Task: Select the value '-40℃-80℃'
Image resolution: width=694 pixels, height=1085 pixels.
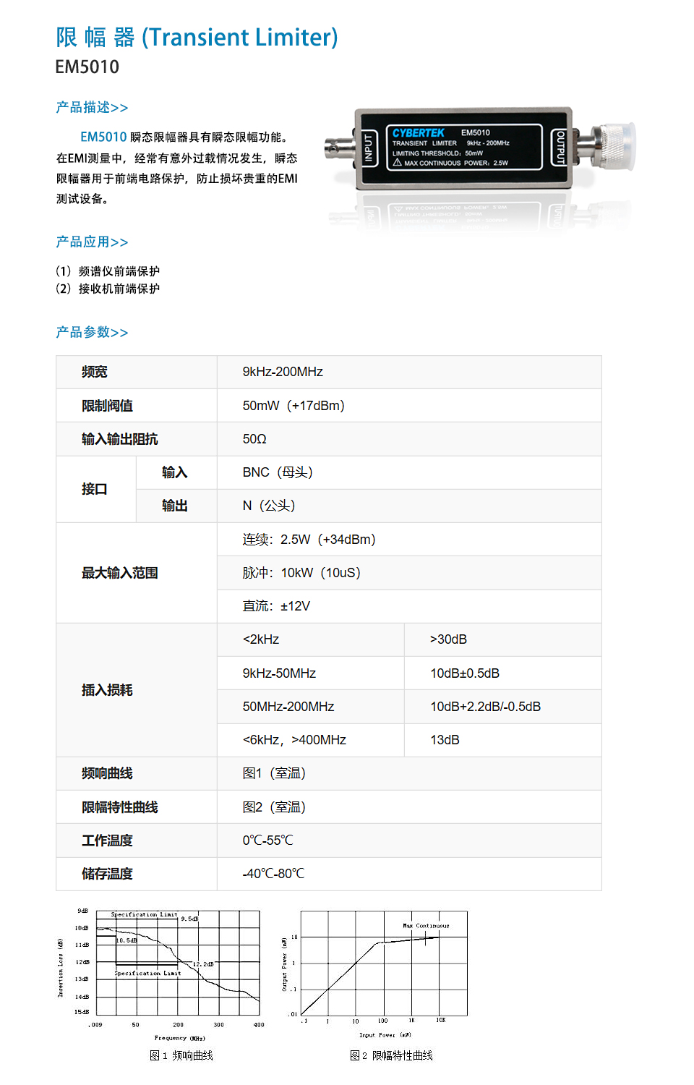Action: pos(273,874)
